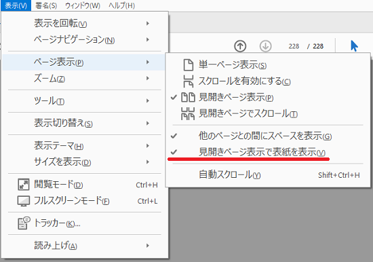Expand arrow beside ページナビゲーション
The height and width of the screenshot is (262, 373).
click(x=148, y=39)
